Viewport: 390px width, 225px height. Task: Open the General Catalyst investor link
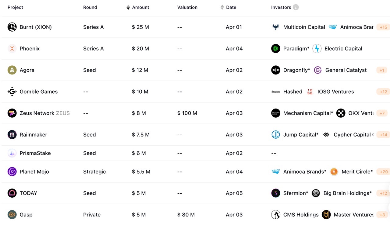(346, 70)
